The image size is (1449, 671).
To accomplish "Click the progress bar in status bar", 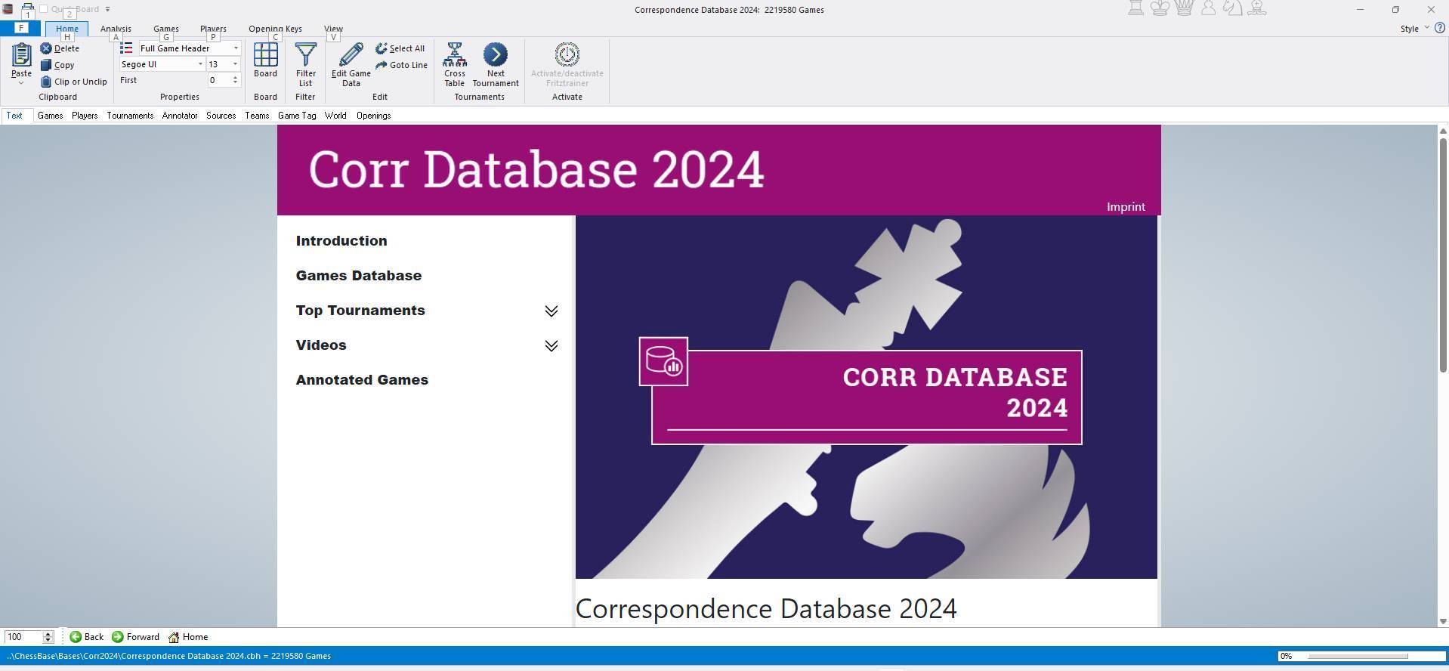I will point(1360,656).
